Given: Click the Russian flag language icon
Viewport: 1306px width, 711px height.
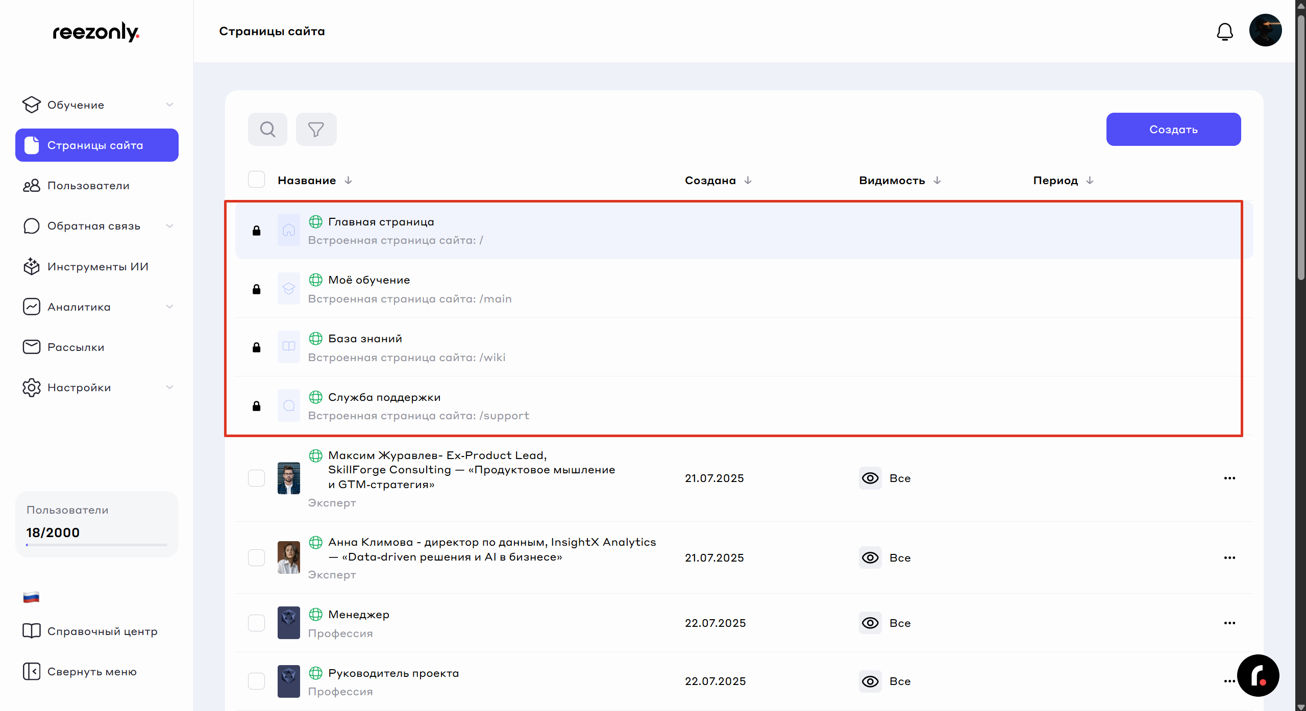Looking at the screenshot, I should [31, 597].
